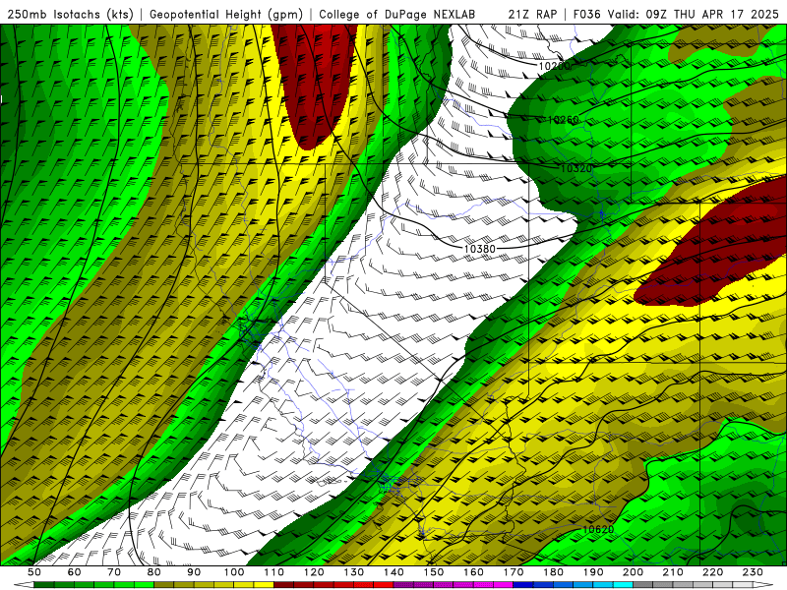Click the 150 value on the color scale
787x590 pixels.
[x=434, y=572]
